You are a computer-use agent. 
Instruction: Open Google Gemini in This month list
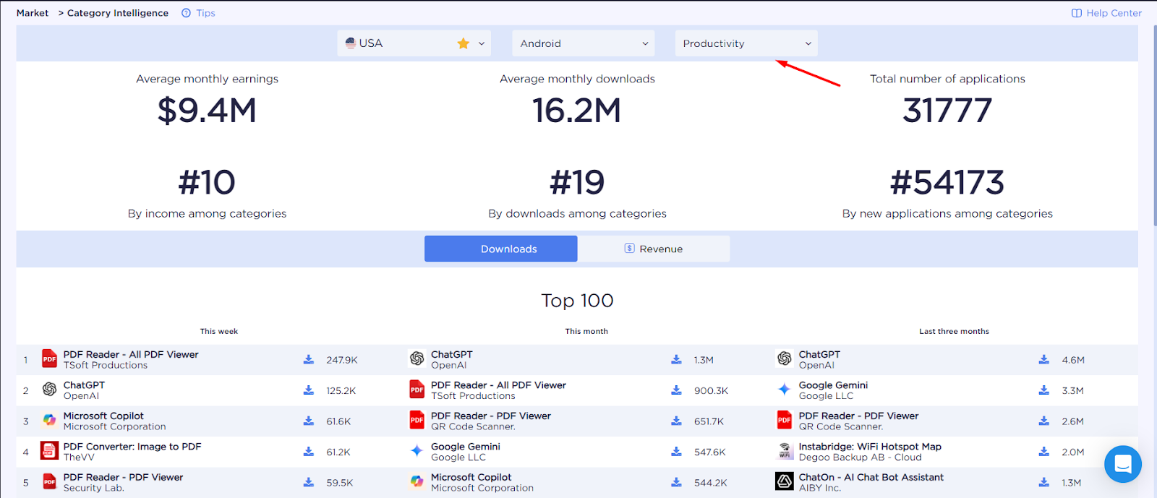(466, 447)
